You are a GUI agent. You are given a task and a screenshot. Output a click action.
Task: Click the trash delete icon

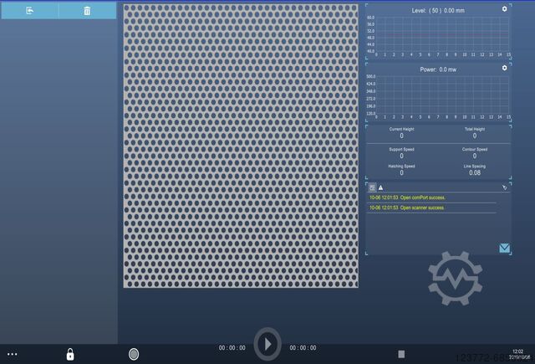point(87,11)
